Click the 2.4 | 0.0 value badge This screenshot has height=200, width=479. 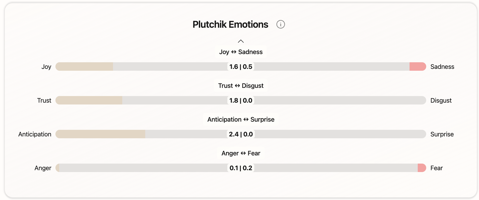pos(241,134)
